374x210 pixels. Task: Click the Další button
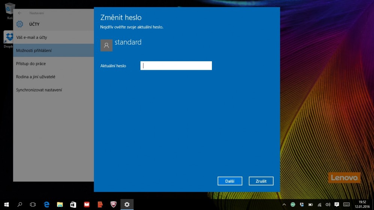[x=230, y=181]
